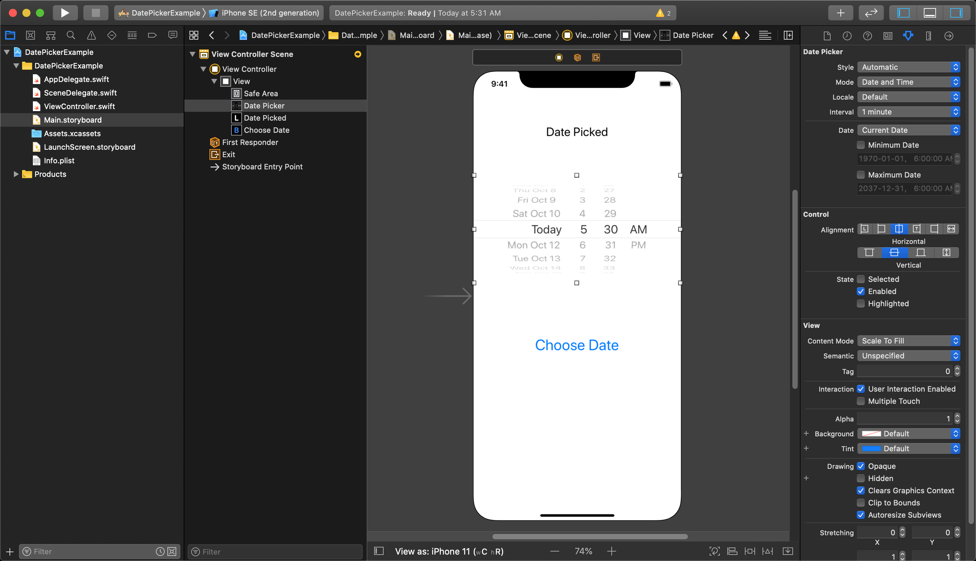Enable the Highlighted state checkbox

point(861,304)
